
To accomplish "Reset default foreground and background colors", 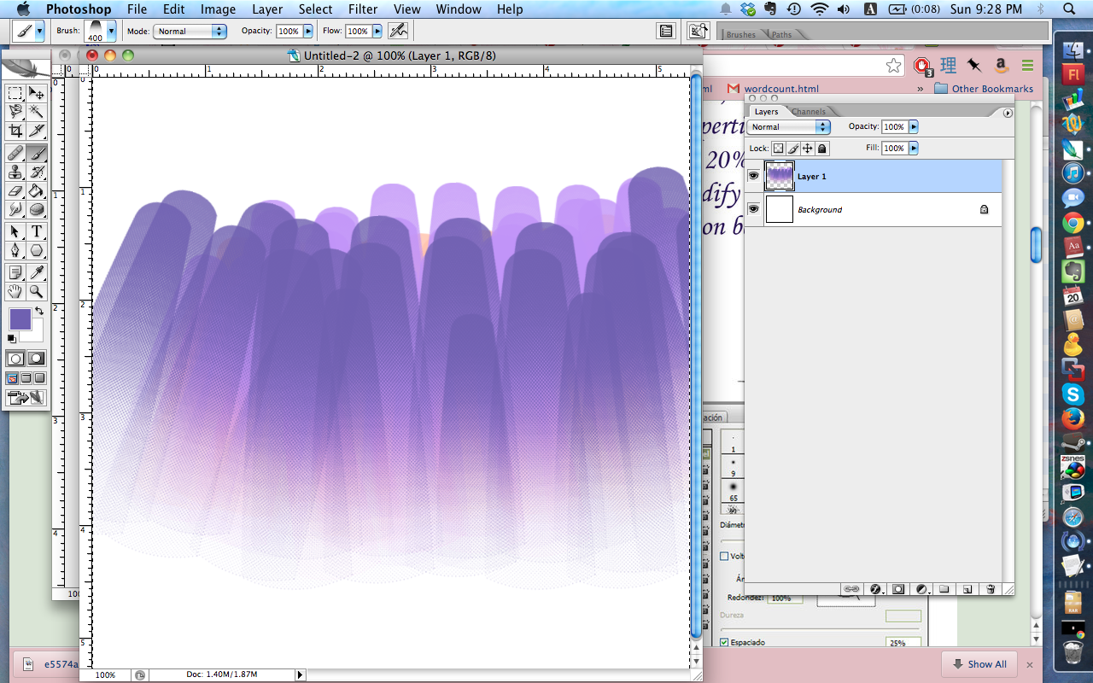I will click(x=12, y=339).
